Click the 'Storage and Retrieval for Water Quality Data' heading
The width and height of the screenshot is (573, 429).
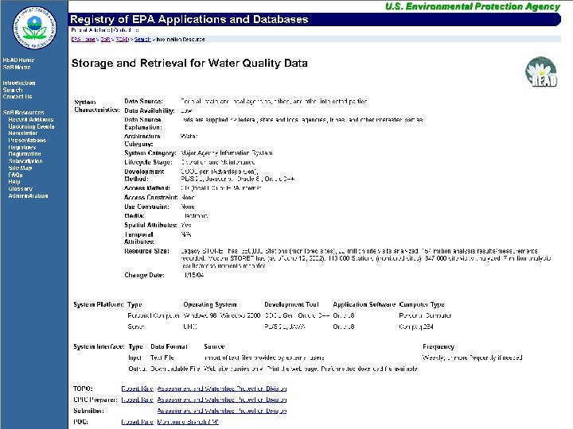coord(189,63)
